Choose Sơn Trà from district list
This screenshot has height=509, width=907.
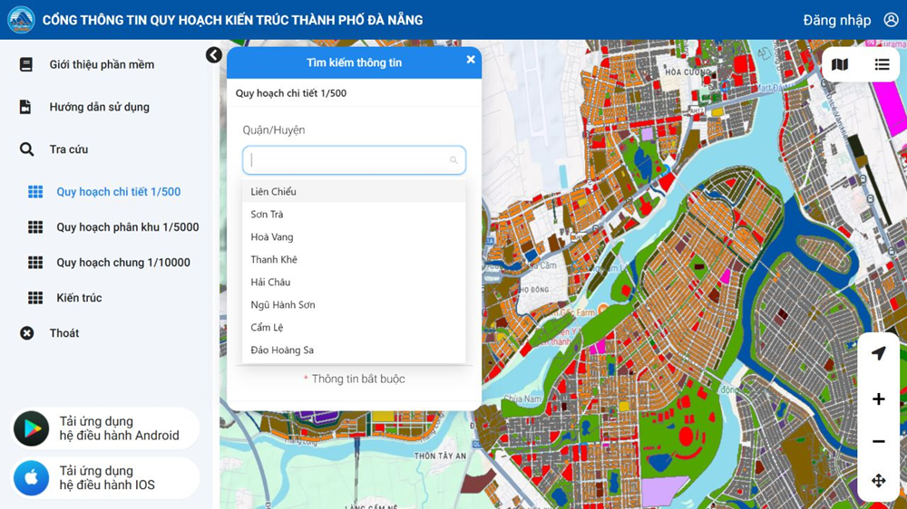click(354, 214)
